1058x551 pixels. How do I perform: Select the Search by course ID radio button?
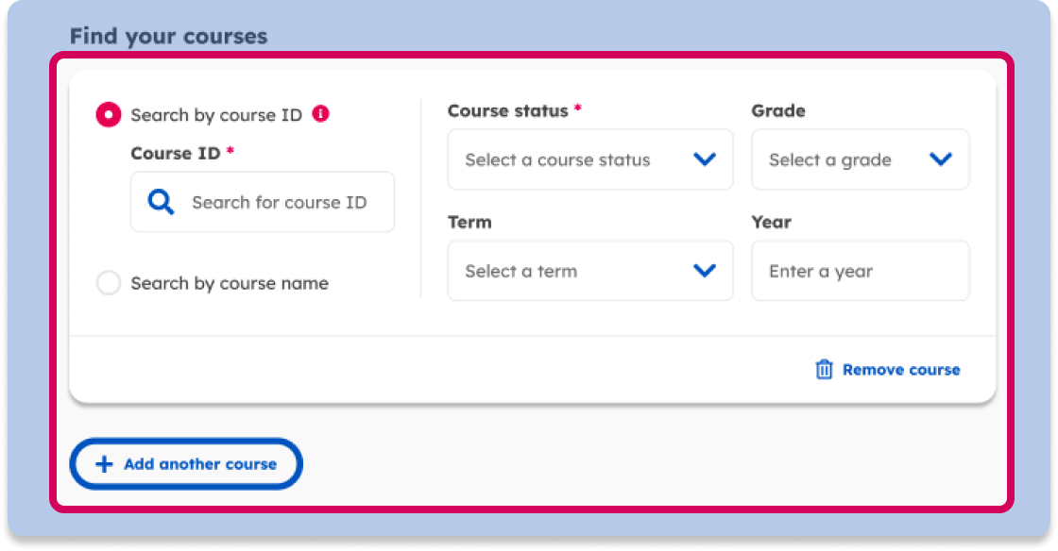(x=109, y=115)
